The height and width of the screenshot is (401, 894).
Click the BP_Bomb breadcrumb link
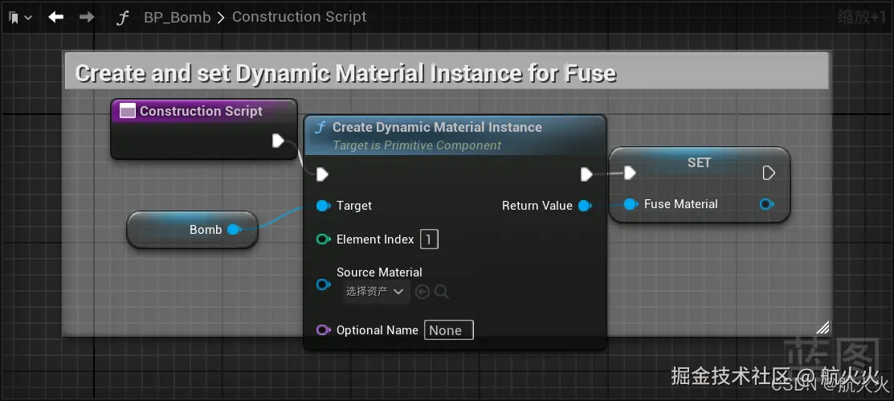(178, 17)
